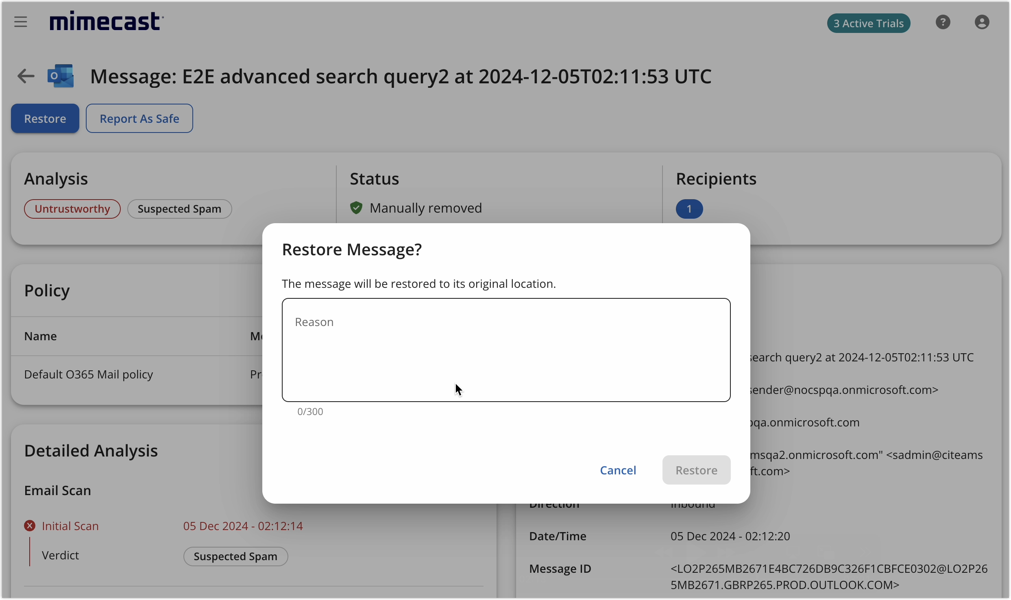Open the recipients count badge showing 1
This screenshot has height=600, width=1011.
pyautogui.click(x=689, y=209)
